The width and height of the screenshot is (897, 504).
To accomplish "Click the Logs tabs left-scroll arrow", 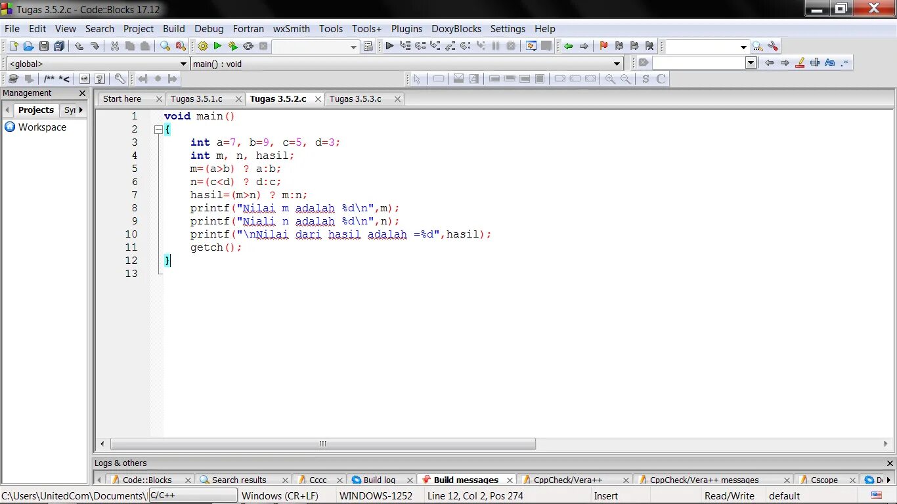I will [99, 480].
